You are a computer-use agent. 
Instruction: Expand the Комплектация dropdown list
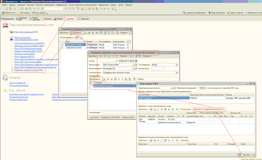(177, 72)
